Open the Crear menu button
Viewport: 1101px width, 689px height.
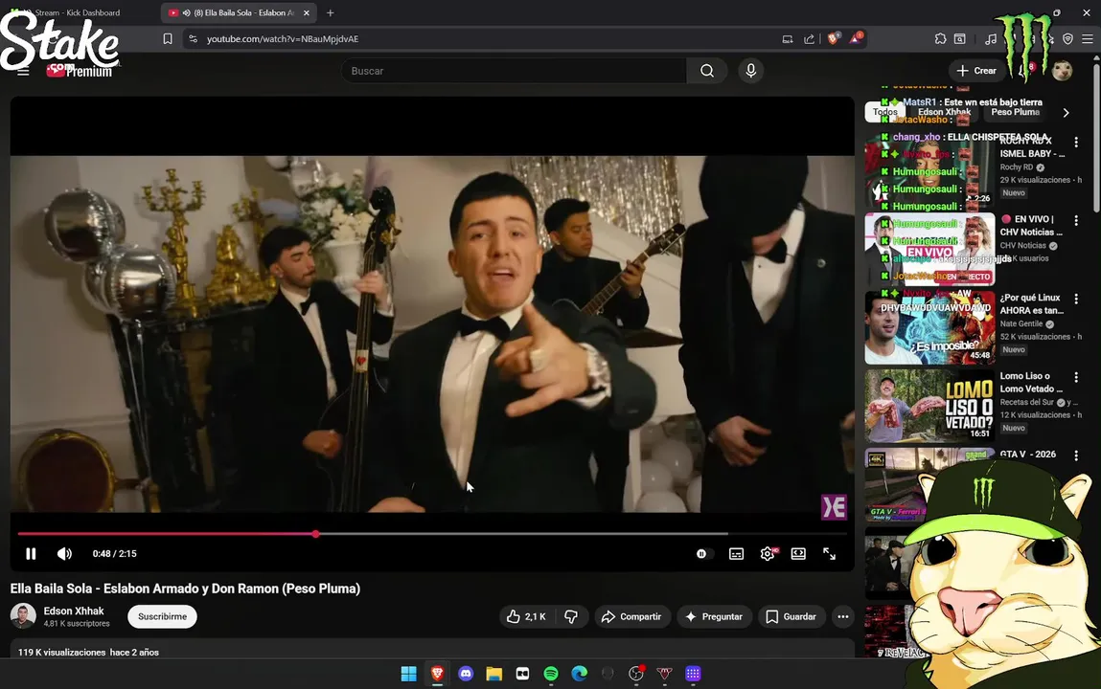(976, 71)
